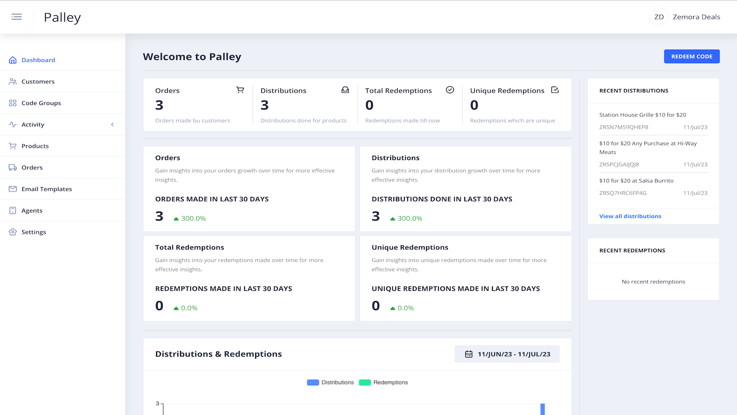Click the blue Distributions color swatch
The image size is (737, 415).
(x=313, y=382)
